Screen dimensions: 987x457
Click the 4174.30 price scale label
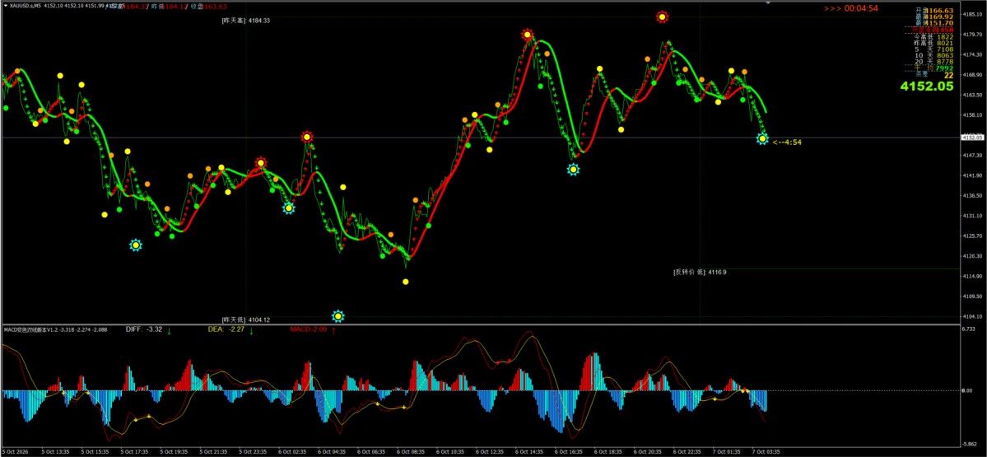[x=972, y=55]
